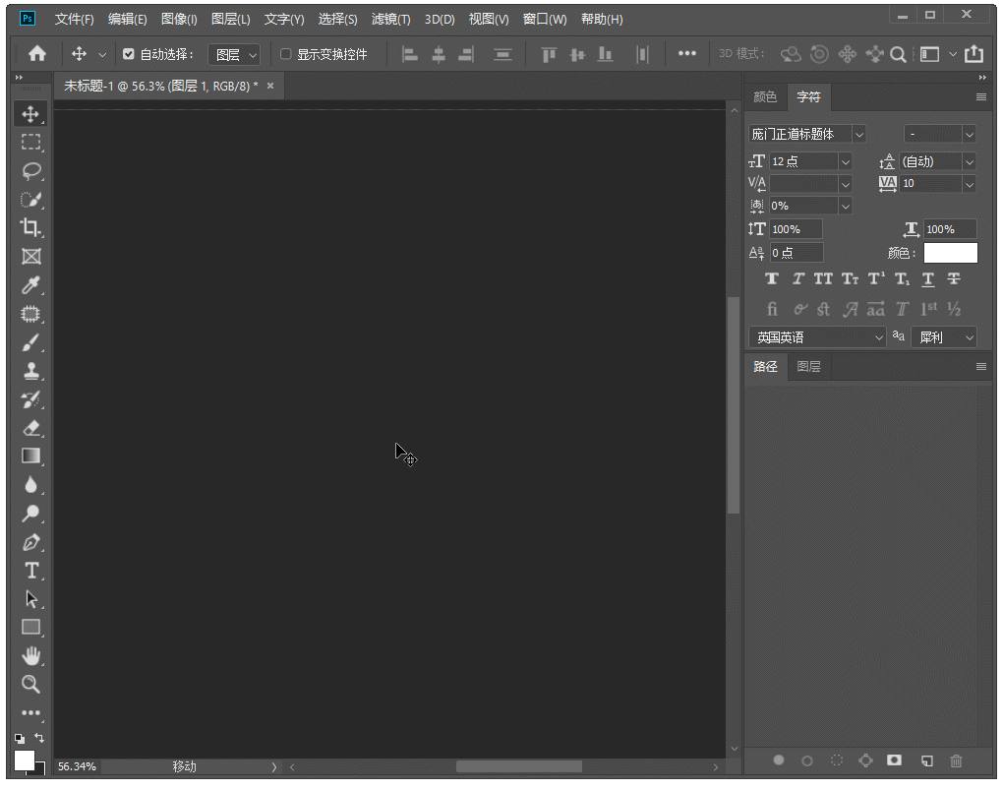This screenshot has height=790, width=1003.
Task: Open the font style dropdown
Action: (x=969, y=135)
